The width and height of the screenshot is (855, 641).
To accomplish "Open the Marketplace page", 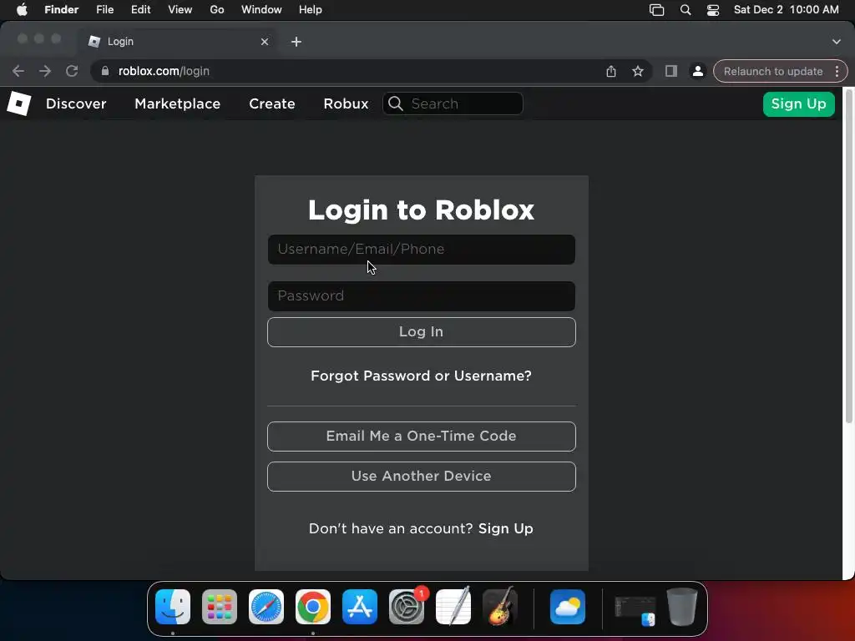I will tap(177, 103).
